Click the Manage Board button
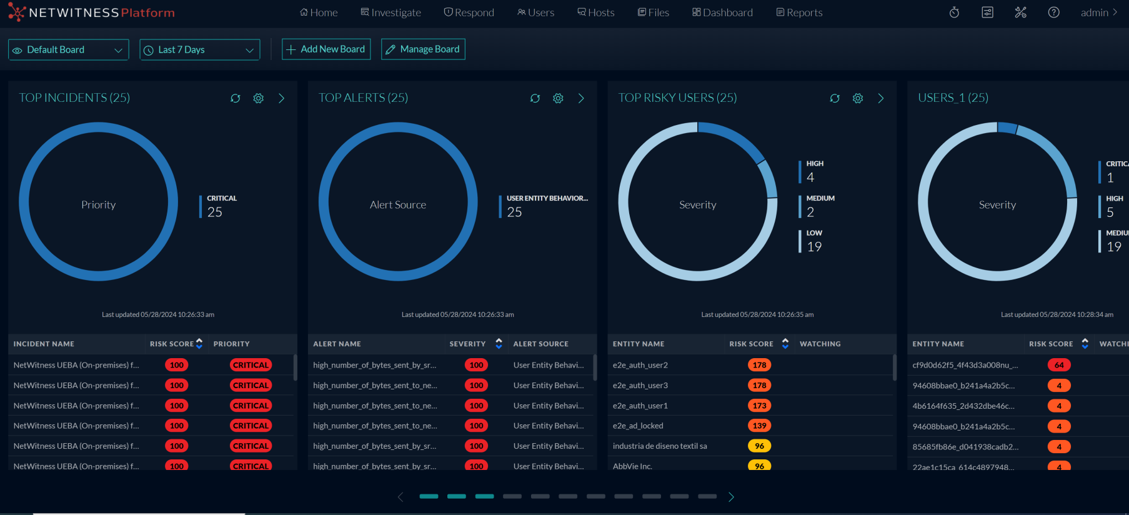This screenshot has width=1129, height=515. [x=423, y=49]
